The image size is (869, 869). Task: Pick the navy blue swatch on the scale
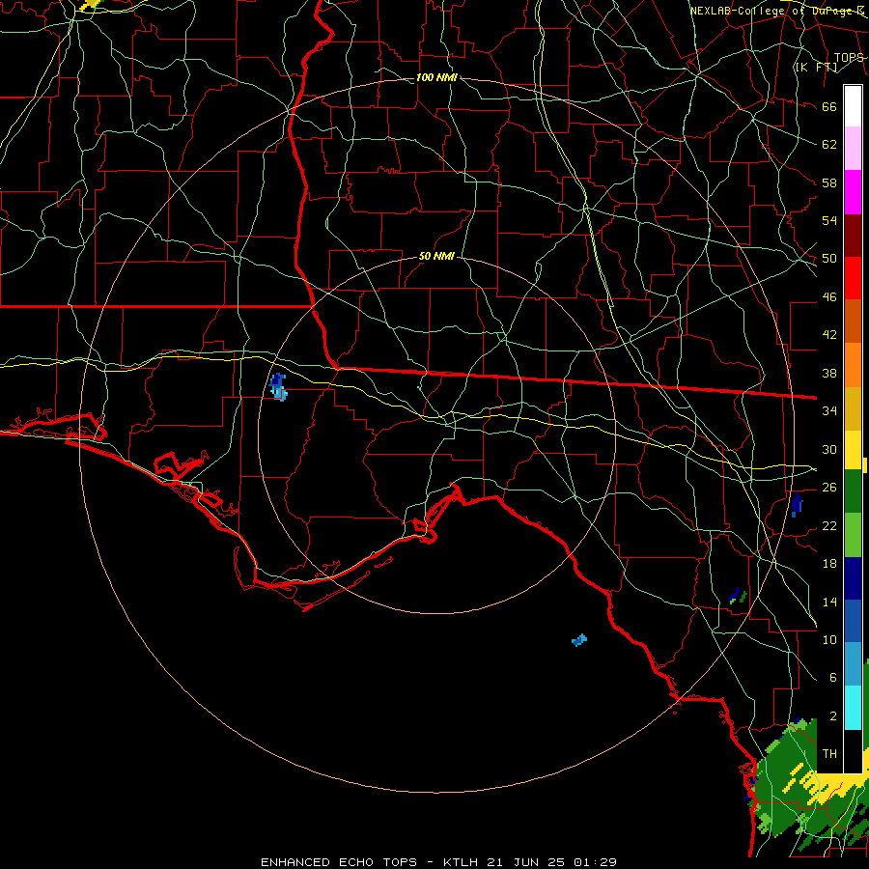coord(853,578)
